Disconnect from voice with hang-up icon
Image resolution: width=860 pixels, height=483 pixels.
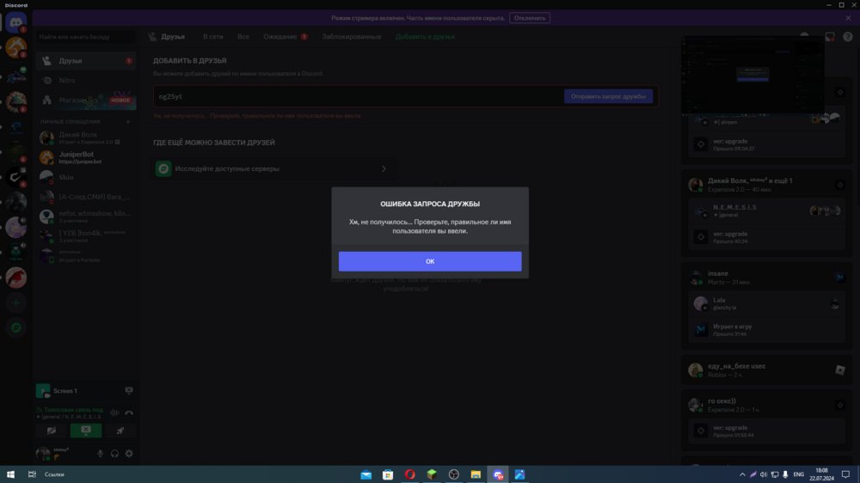[x=129, y=413]
